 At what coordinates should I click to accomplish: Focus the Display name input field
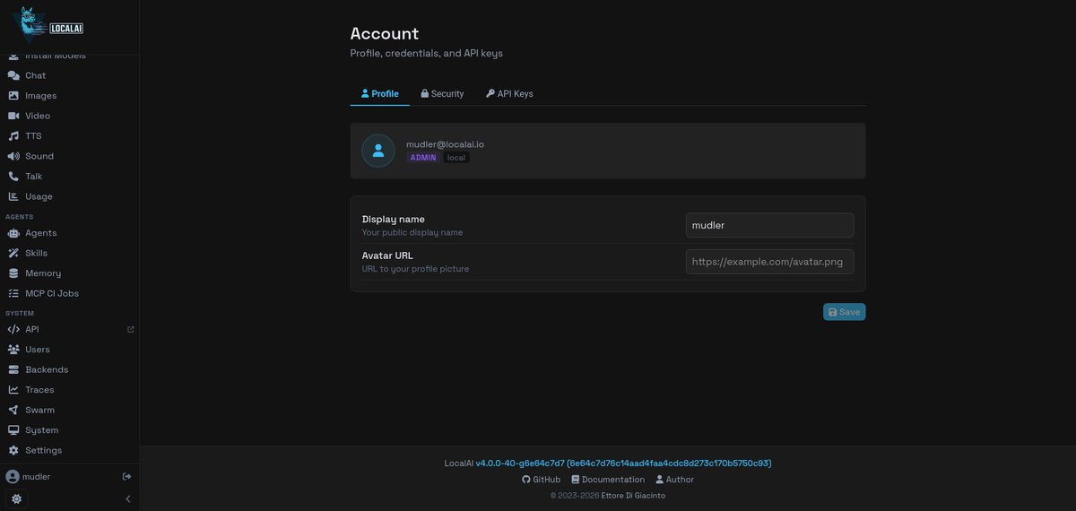769,225
